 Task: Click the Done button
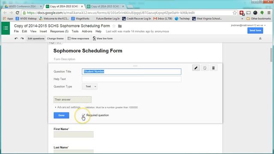(x=61, y=115)
